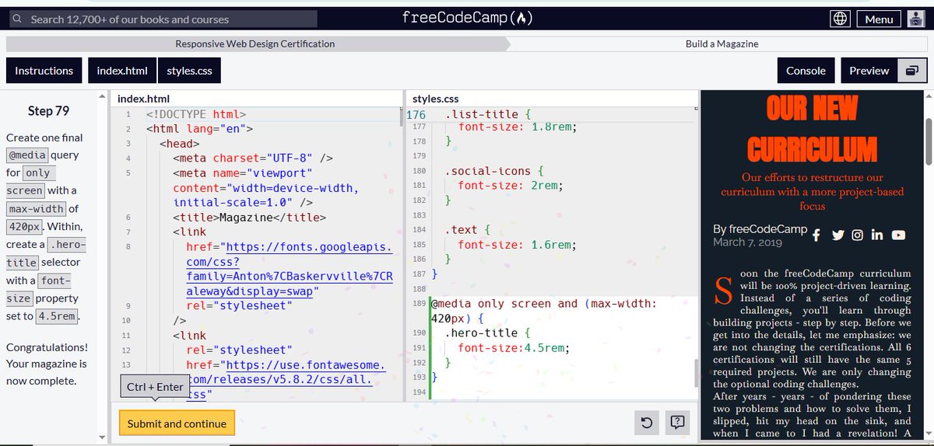Click the 'font-size: 2rem;' line
Image resolution: width=934 pixels, height=446 pixels.
[511, 185]
